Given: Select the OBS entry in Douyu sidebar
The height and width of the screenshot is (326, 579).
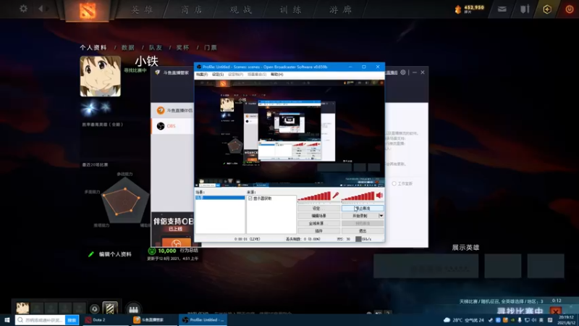Looking at the screenshot, I should [x=172, y=126].
